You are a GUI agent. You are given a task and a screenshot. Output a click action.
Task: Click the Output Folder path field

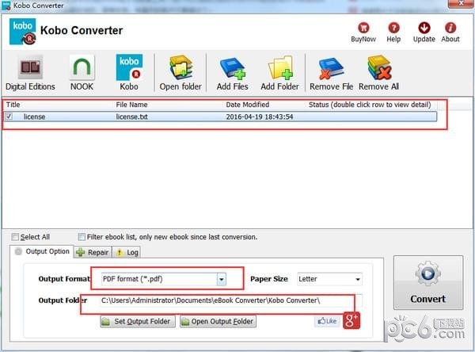pyautogui.click(x=231, y=300)
